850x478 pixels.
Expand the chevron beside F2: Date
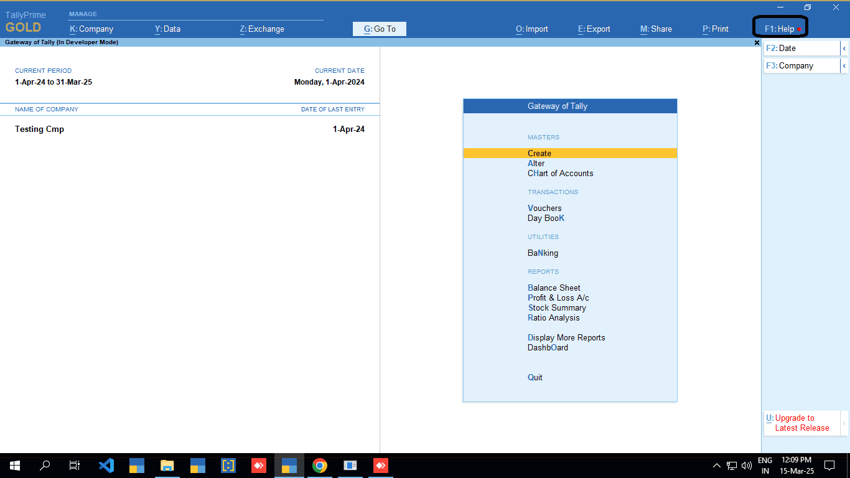point(844,48)
